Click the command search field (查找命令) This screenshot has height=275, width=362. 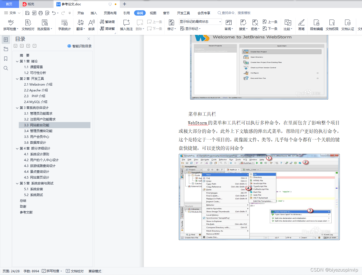(x=234, y=13)
